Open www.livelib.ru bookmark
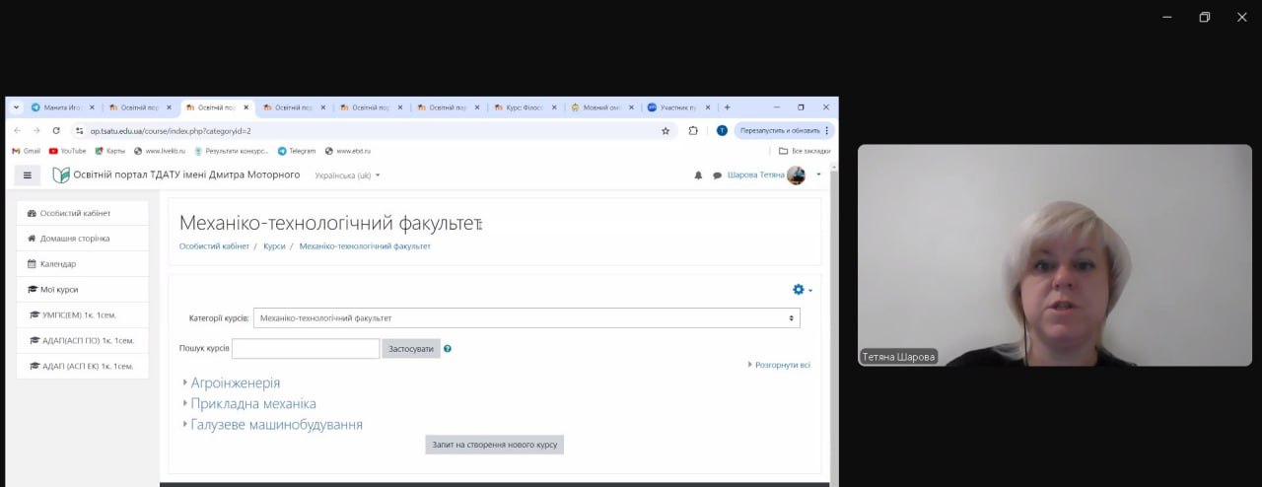The width and height of the screenshot is (1262, 487). point(160,151)
